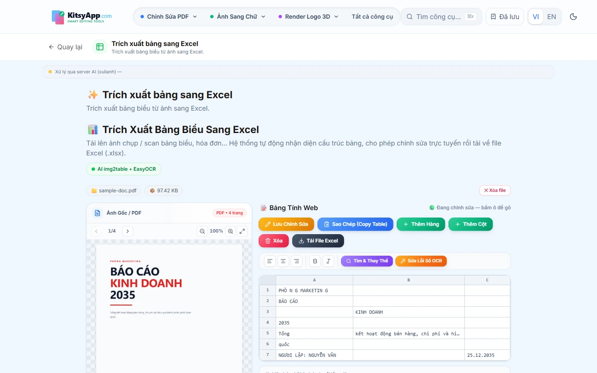This screenshot has height=373, width=597.
Task: Select row 3 header
Action: (x=267, y=312)
